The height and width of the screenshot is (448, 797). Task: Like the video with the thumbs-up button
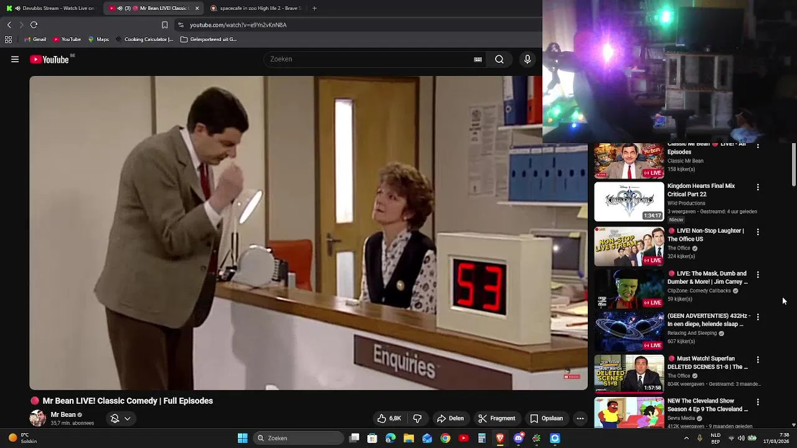click(x=390, y=418)
